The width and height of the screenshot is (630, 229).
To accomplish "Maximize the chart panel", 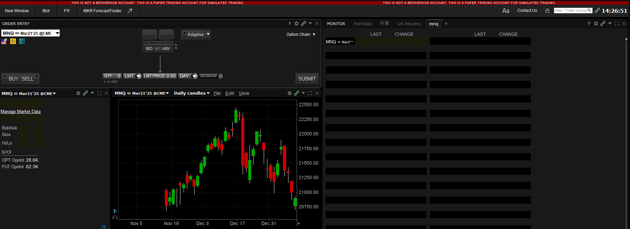I will 310,93.
